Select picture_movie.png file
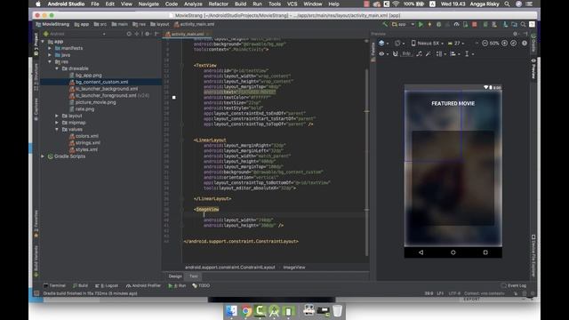 (x=95, y=102)
